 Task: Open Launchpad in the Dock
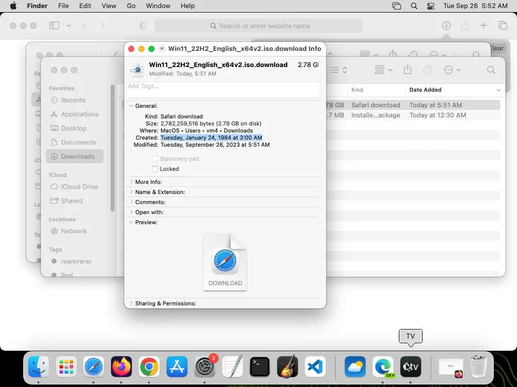(66, 367)
